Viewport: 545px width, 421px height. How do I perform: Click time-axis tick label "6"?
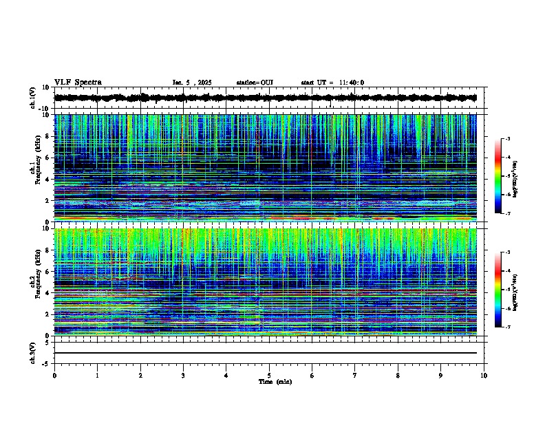pyautogui.click(x=312, y=376)
